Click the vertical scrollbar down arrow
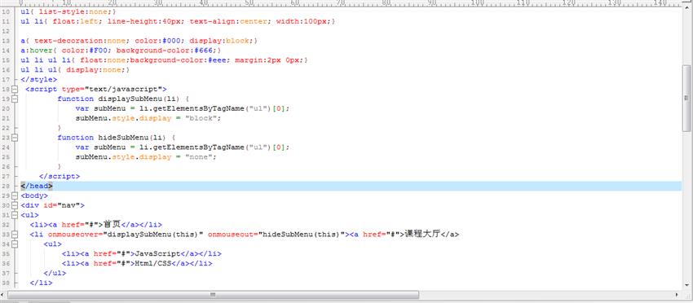The image size is (693, 303). pyautogui.click(x=686, y=284)
